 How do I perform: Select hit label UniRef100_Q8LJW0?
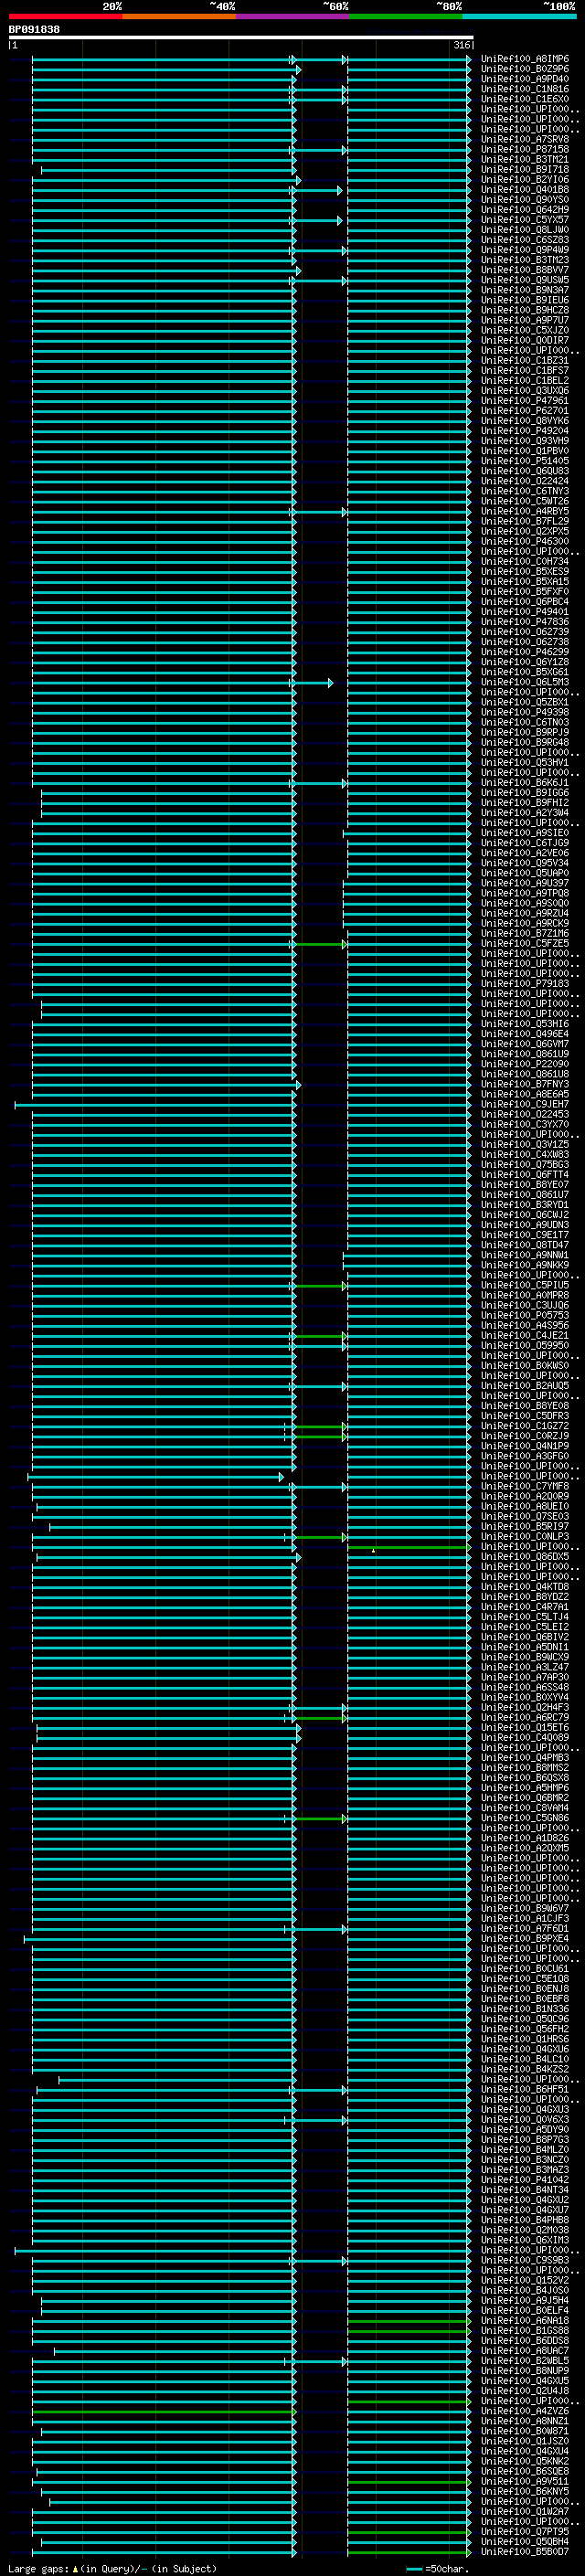pos(524,230)
